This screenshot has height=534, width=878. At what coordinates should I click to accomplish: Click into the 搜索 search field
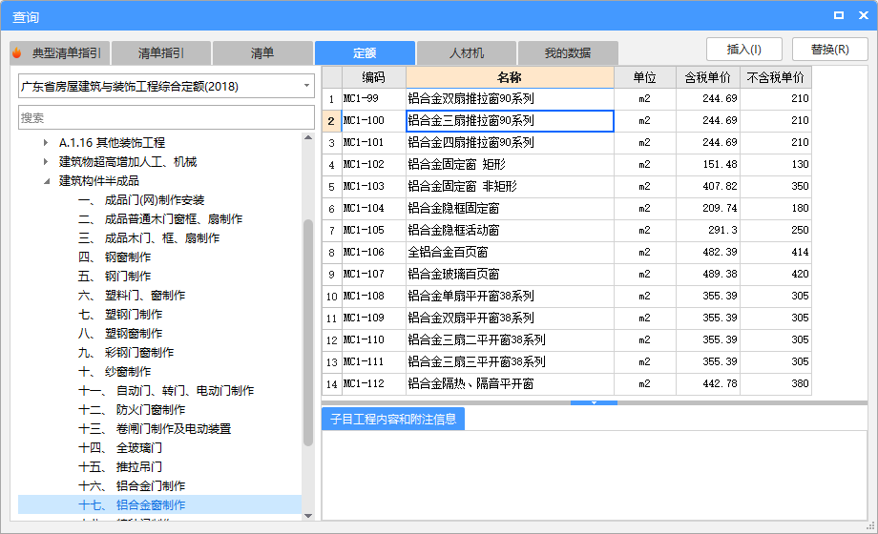point(166,118)
